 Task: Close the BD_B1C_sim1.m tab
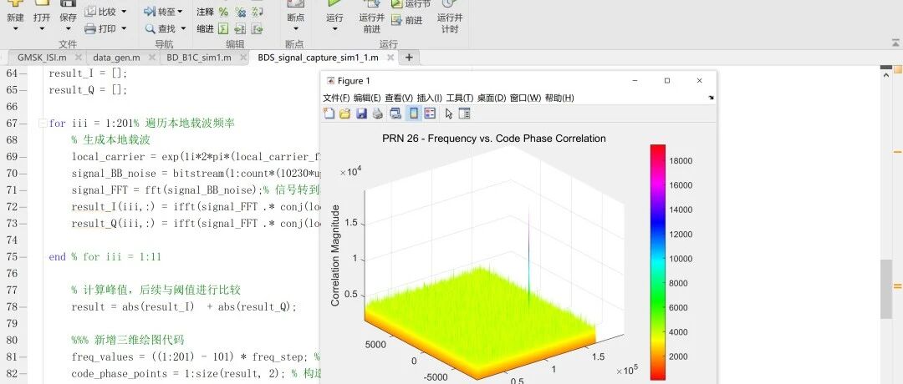(x=242, y=58)
